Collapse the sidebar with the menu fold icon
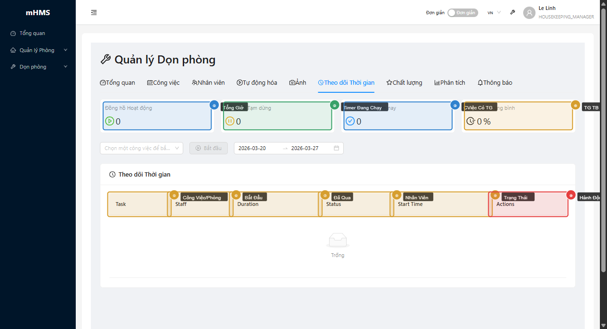Viewport: 607px width, 329px height. point(94,13)
